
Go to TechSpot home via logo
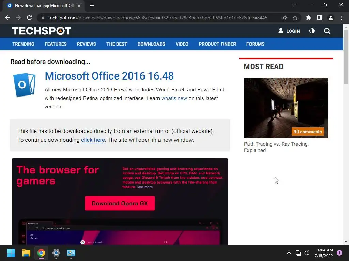coord(42,31)
